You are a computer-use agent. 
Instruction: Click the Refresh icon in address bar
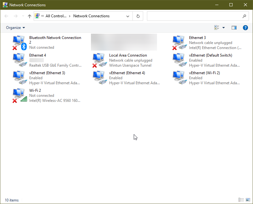tap(138, 16)
